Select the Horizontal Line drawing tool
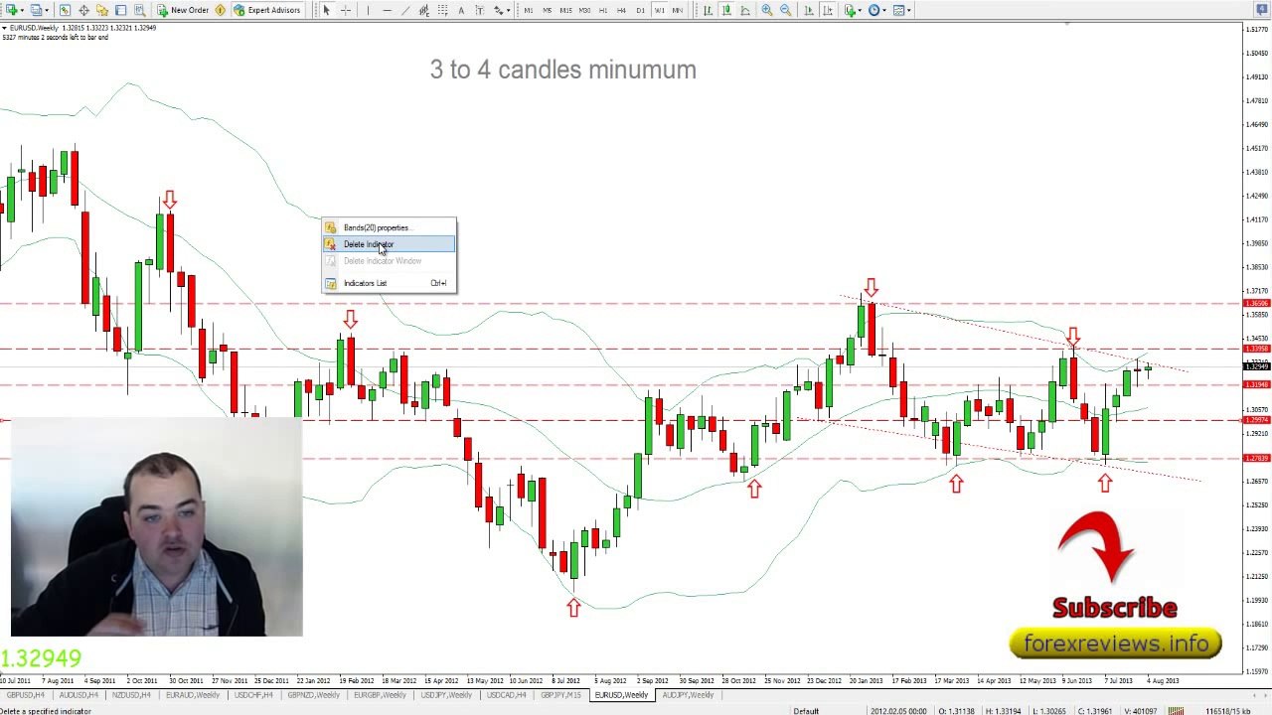 tap(387, 10)
